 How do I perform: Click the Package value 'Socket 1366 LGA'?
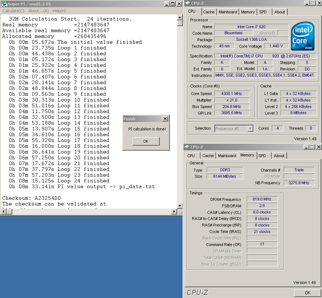point(252,39)
